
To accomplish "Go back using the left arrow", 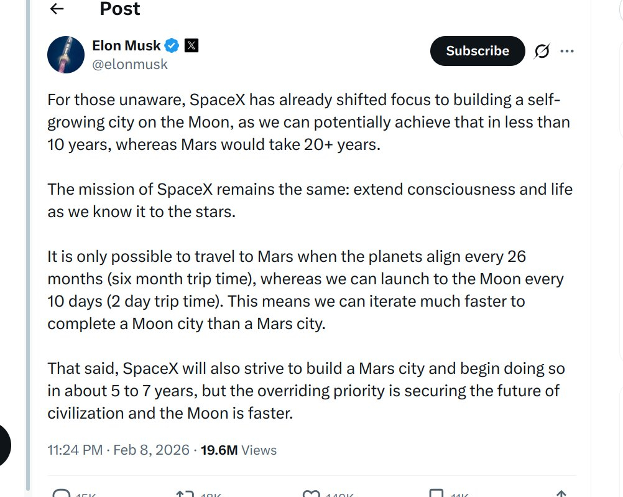I will point(57,9).
